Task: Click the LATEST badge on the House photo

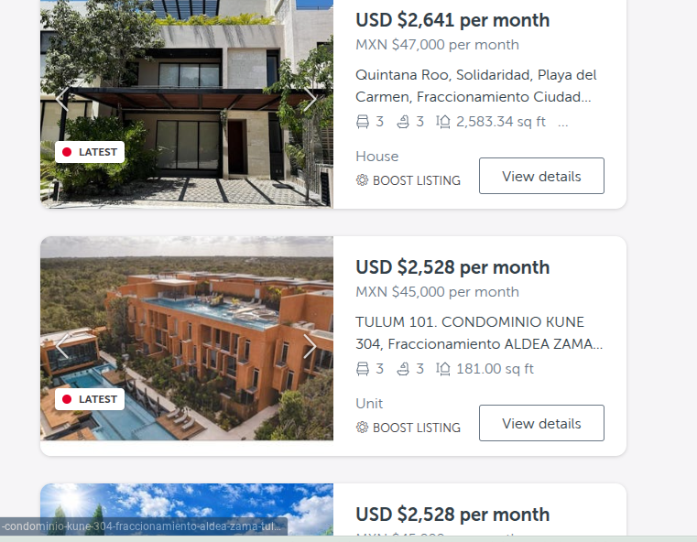Action: tap(90, 152)
